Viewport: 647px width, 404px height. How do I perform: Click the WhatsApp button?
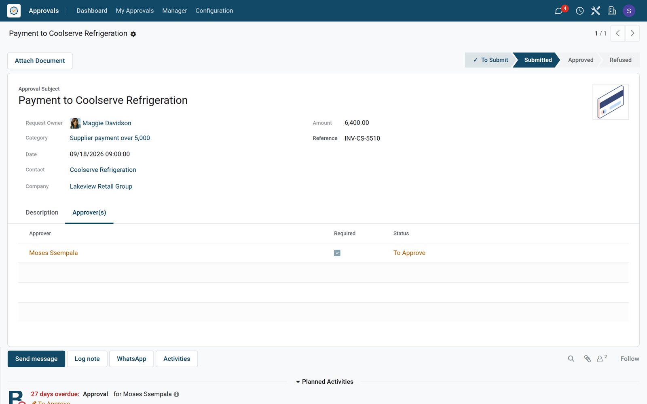131,359
